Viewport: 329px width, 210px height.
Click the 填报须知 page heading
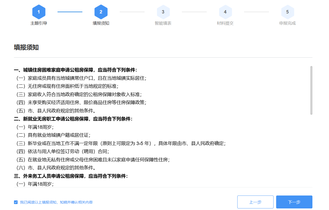tap(26, 47)
